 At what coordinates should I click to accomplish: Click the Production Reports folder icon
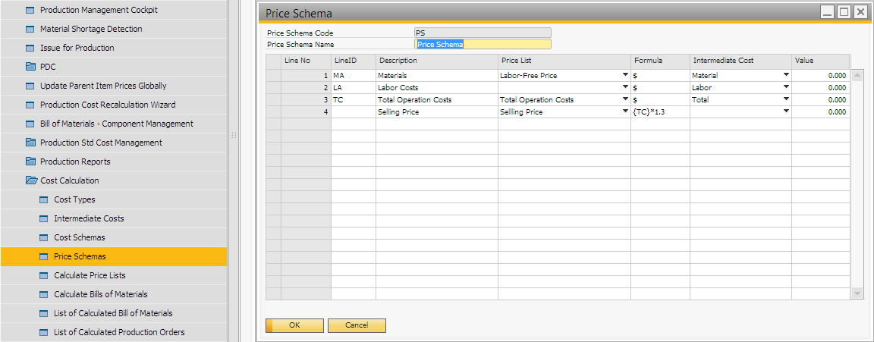[x=30, y=162]
